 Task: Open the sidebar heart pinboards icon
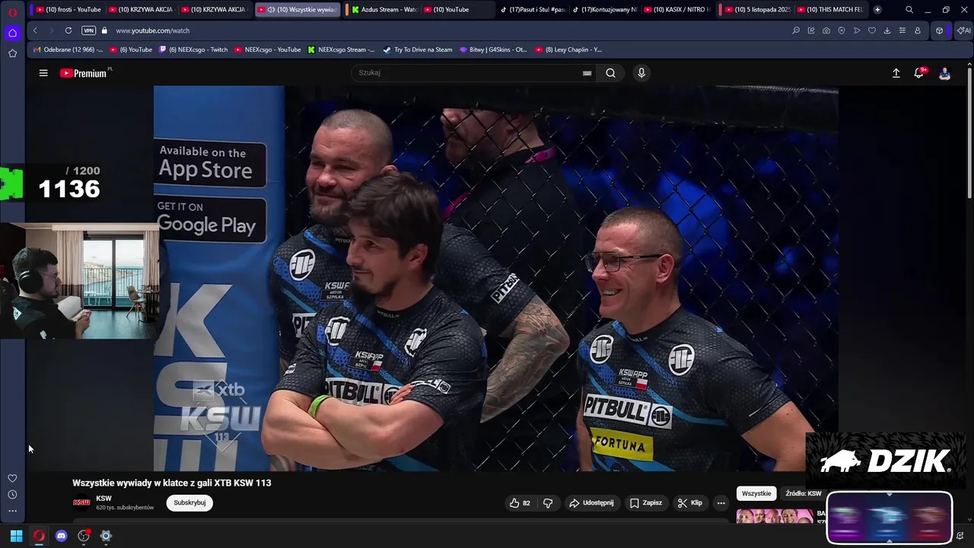(12, 478)
